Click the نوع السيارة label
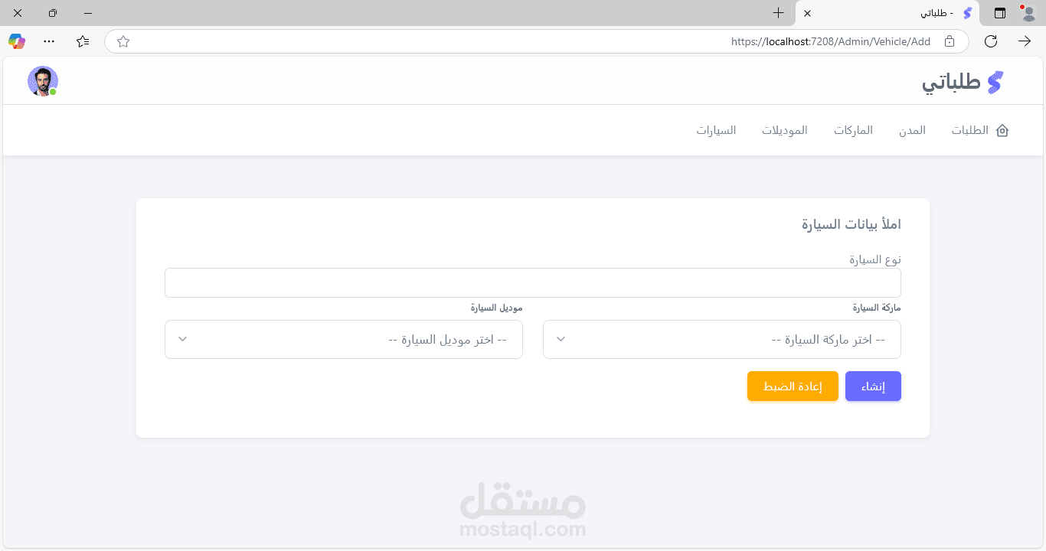 [x=875, y=260]
